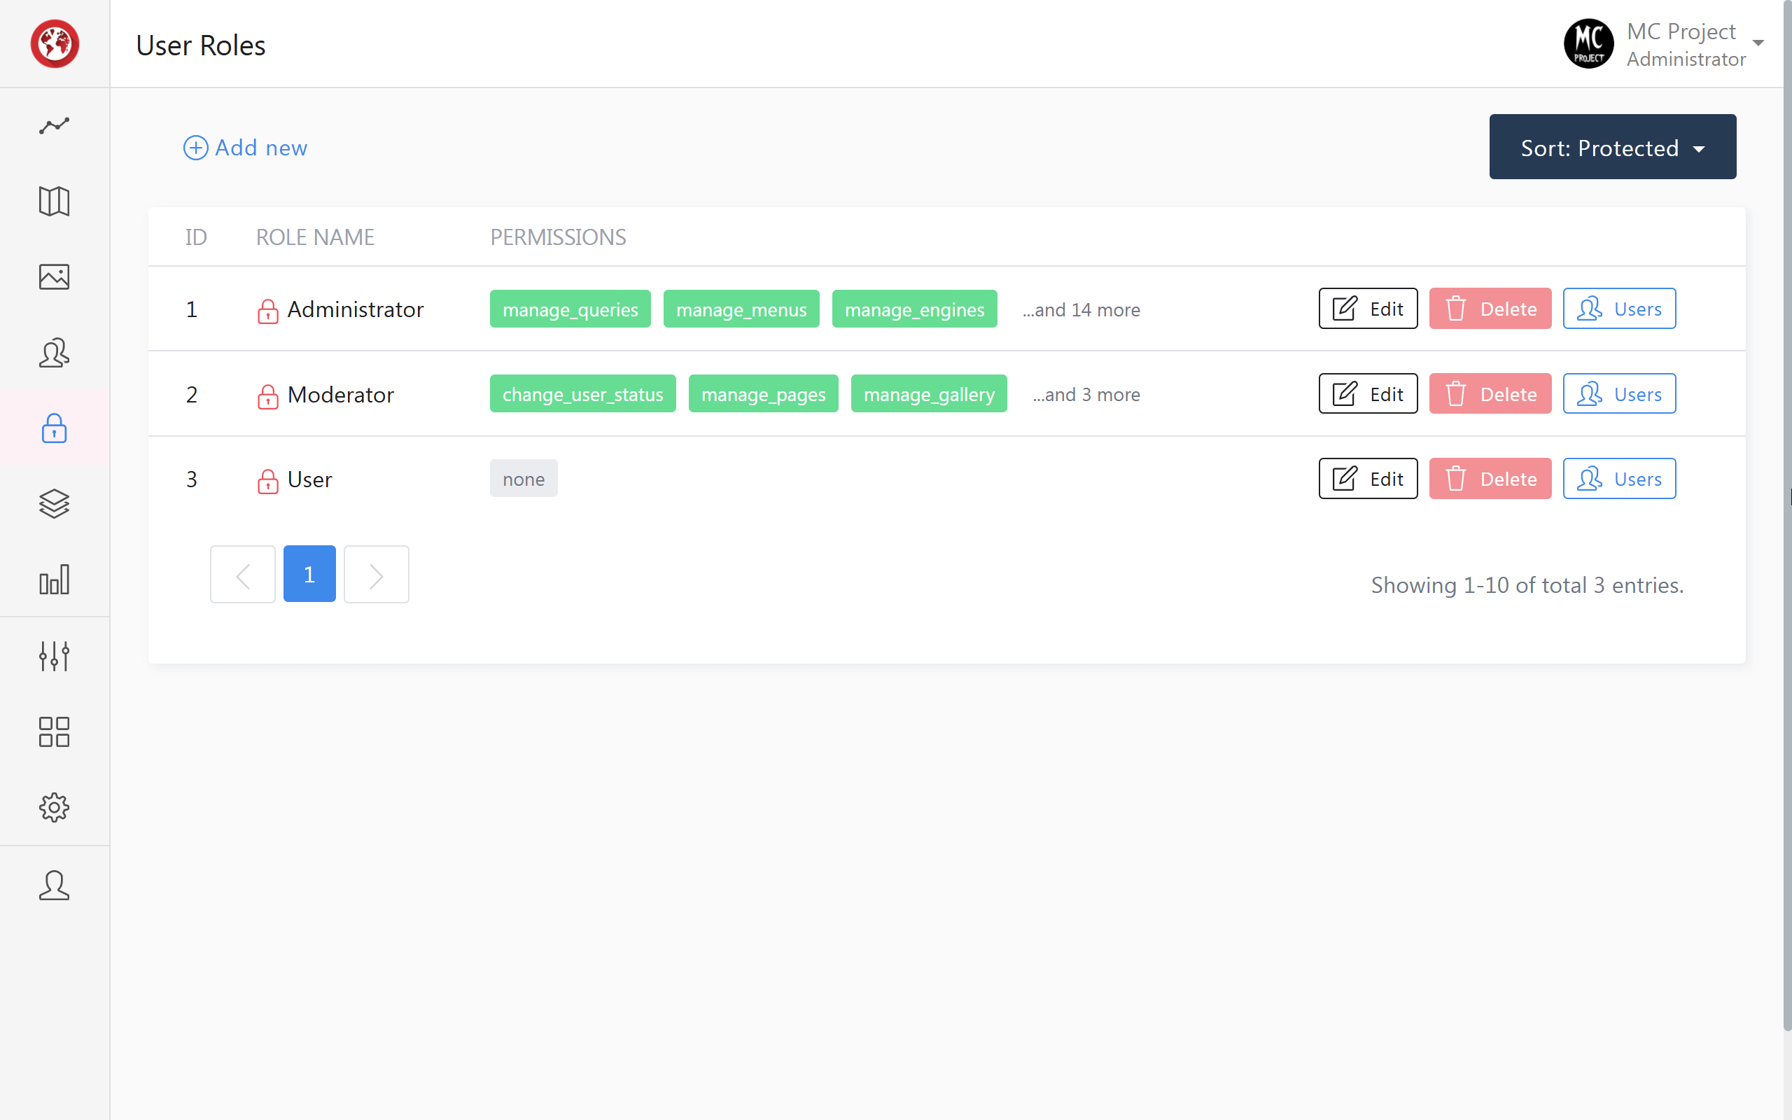Click Add new to create a role
Viewport: 1792px width, 1120px height.
tap(245, 148)
